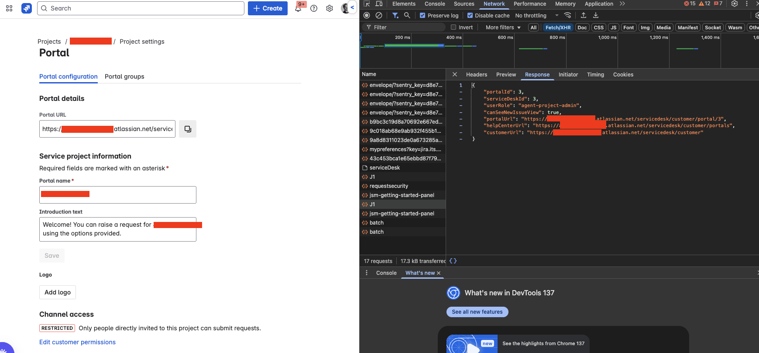Pretty-print the response with braces icon

[x=453, y=261]
